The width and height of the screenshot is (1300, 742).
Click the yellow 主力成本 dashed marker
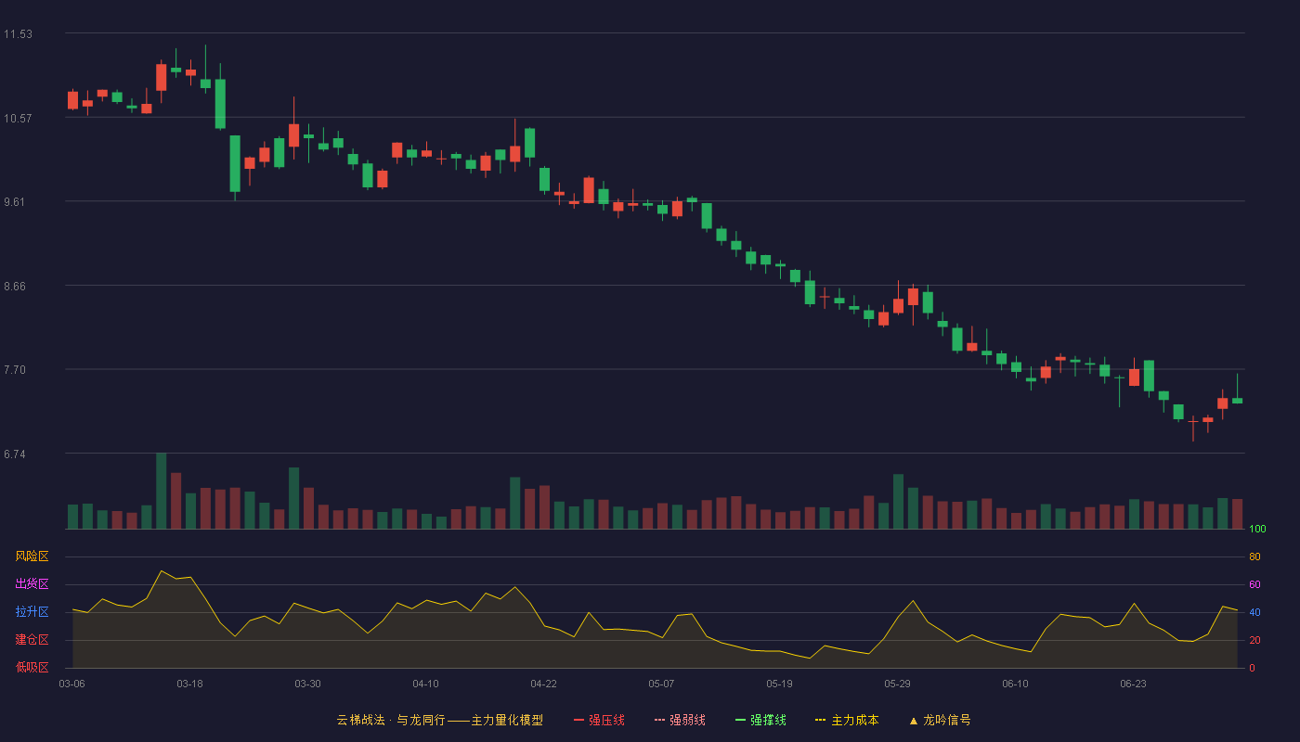(x=820, y=720)
